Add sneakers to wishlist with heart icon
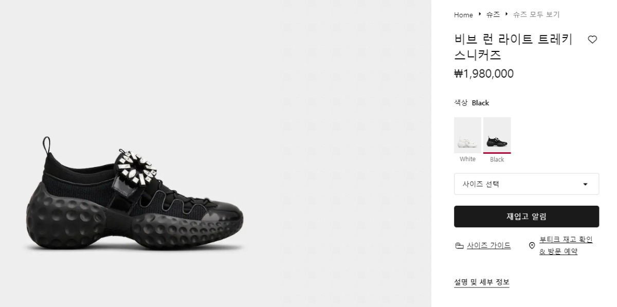Screen dimensions: 617x307 592,40
